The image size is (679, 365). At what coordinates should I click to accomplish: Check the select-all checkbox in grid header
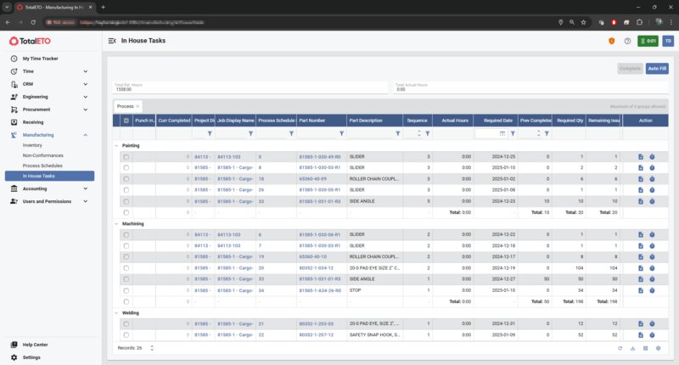pyautogui.click(x=126, y=121)
